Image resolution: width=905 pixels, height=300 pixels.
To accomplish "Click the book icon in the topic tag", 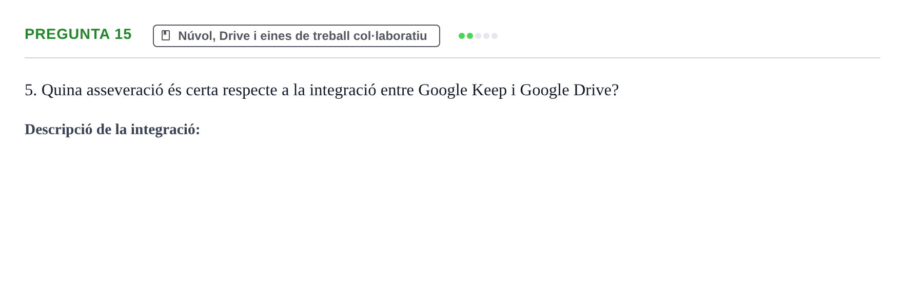I will pos(166,35).
